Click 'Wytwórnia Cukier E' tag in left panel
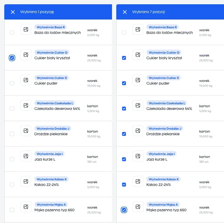 coord(52,78)
